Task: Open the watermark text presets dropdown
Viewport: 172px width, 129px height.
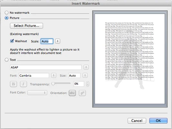Action: (x=86, y=67)
